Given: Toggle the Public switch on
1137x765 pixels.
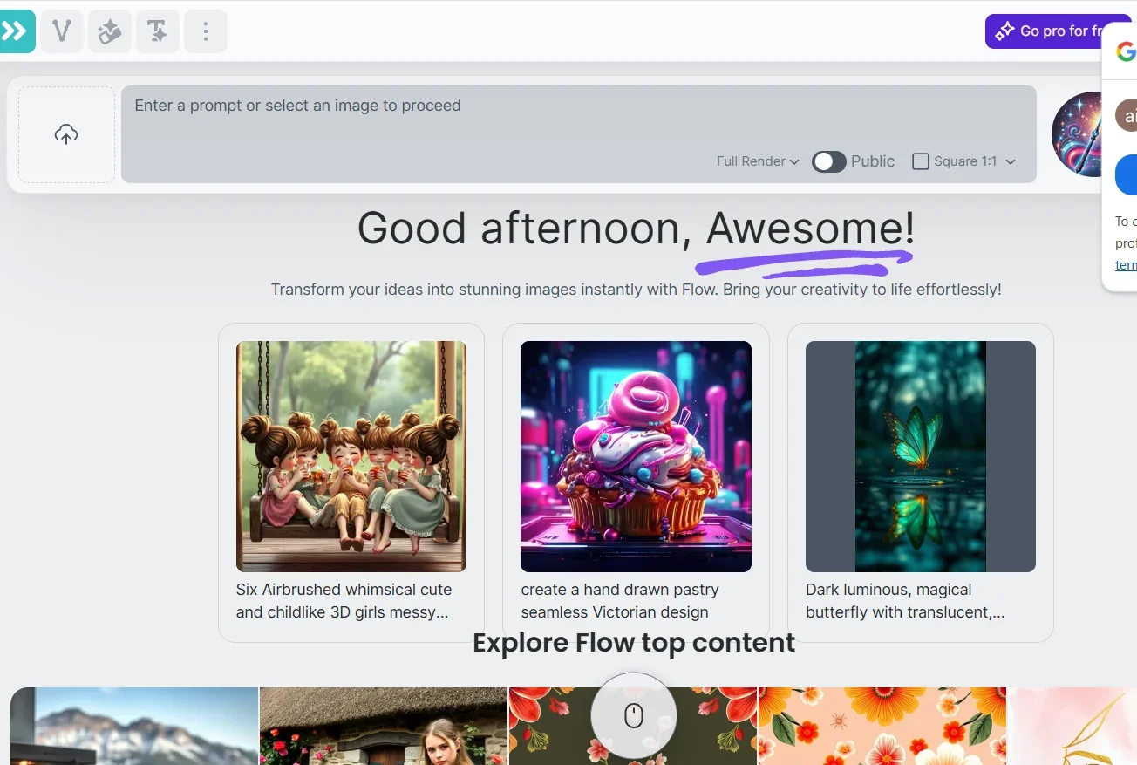Looking at the screenshot, I should tap(828, 161).
